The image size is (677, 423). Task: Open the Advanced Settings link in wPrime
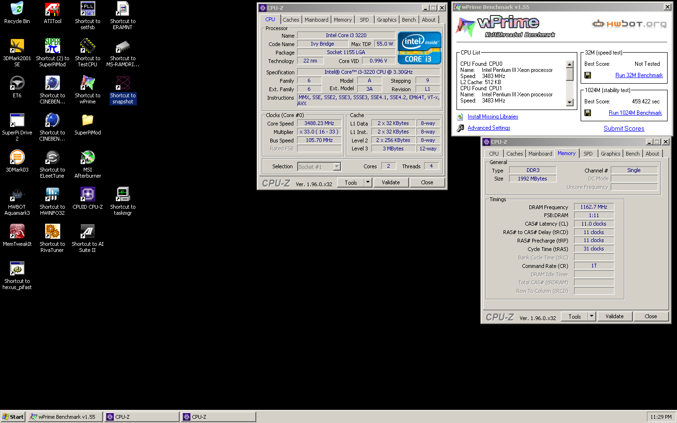click(x=489, y=128)
